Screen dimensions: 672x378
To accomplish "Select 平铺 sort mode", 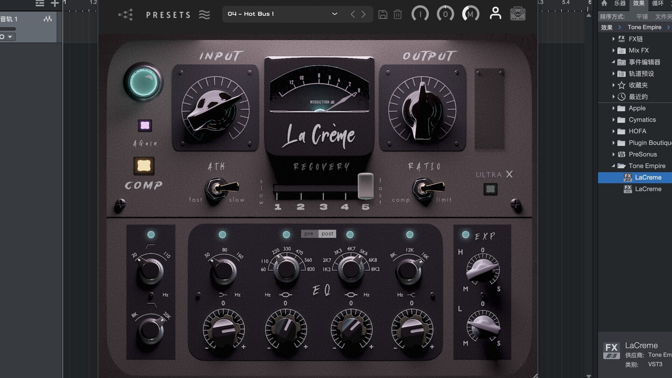I will tap(642, 16).
